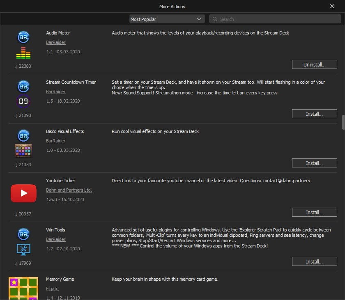
Task: Install the Stream Countdown Timer plugin
Action: (315, 114)
